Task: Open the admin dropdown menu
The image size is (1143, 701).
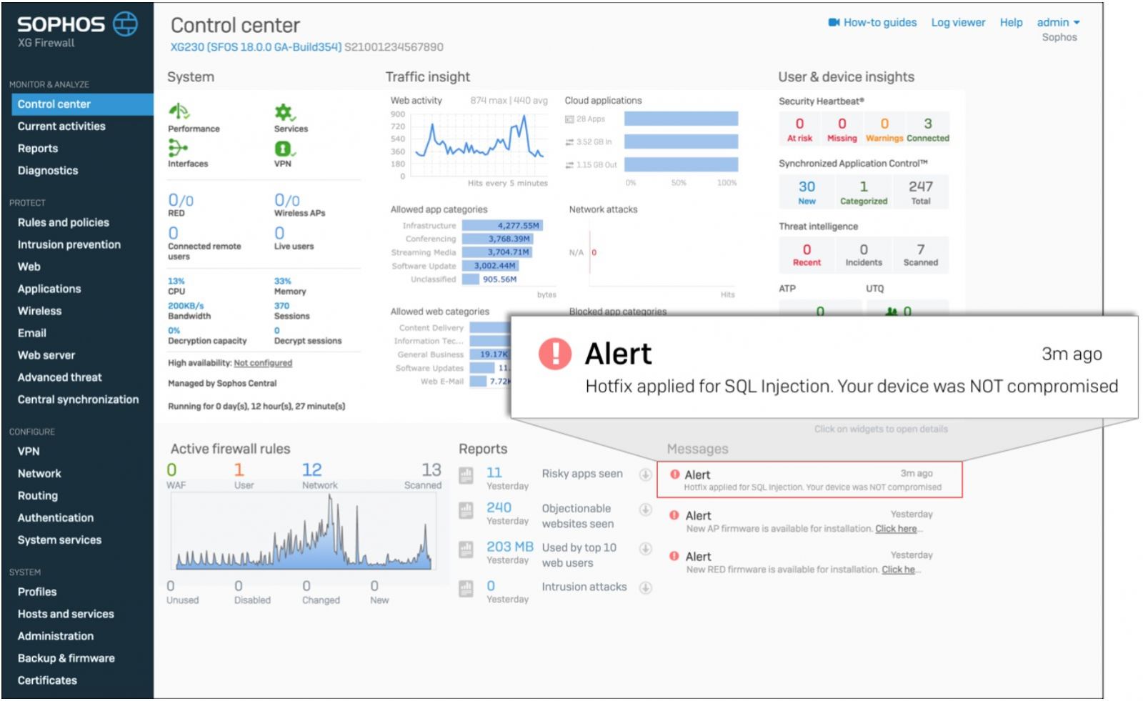Action: (1058, 22)
